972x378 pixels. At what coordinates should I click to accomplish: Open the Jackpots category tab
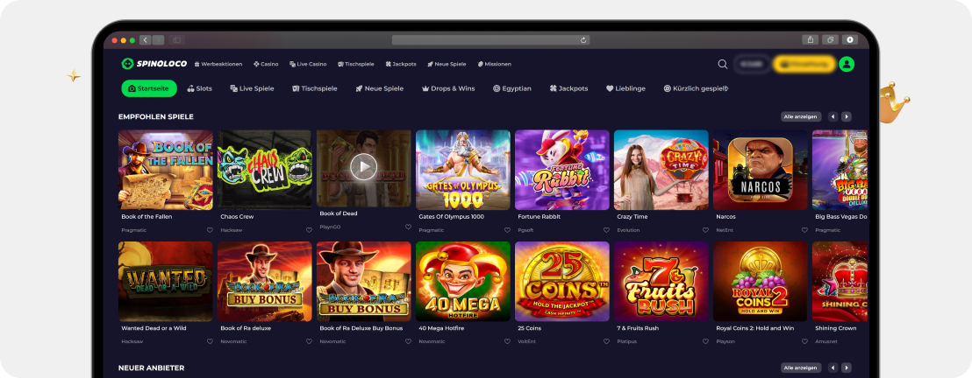click(568, 88)
